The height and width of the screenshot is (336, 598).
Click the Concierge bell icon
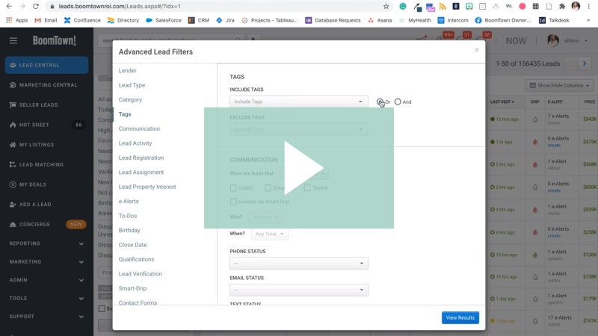tap(13, 224)
